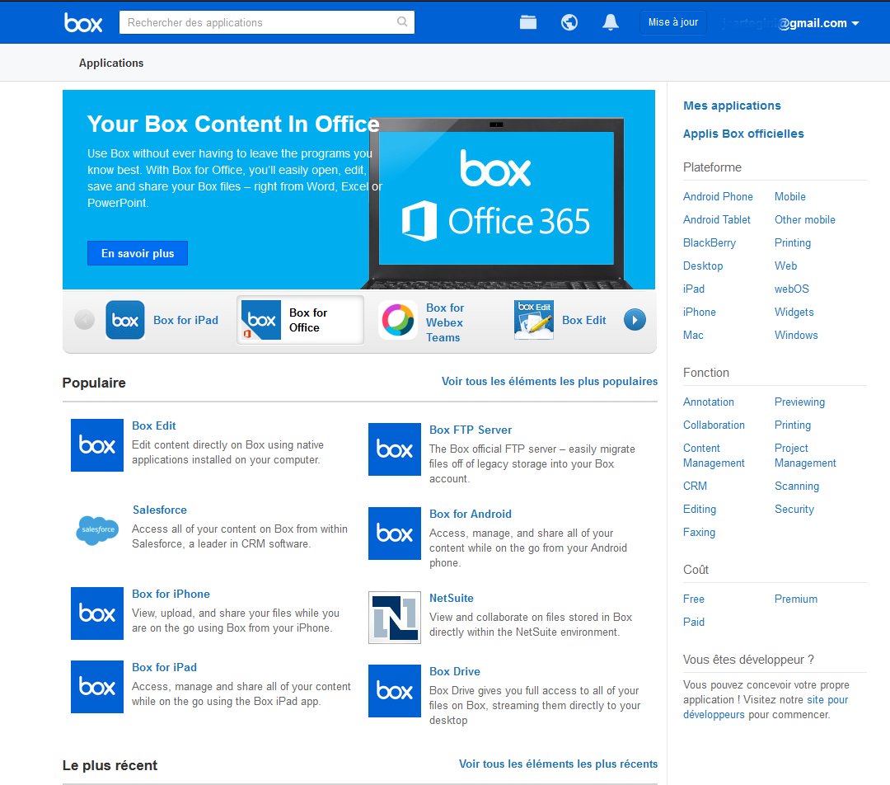Viewport: 890px width, 785px height.
Task: Click the site pour développeurs link
Action: click(x=829, y=699)
